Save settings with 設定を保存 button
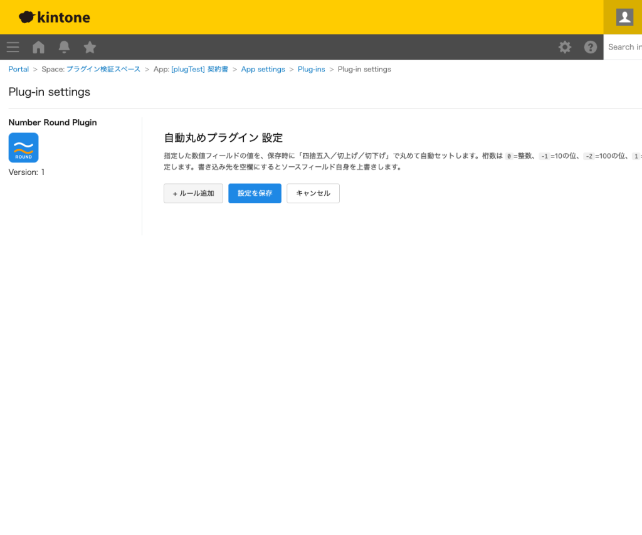 pos(255,193)
